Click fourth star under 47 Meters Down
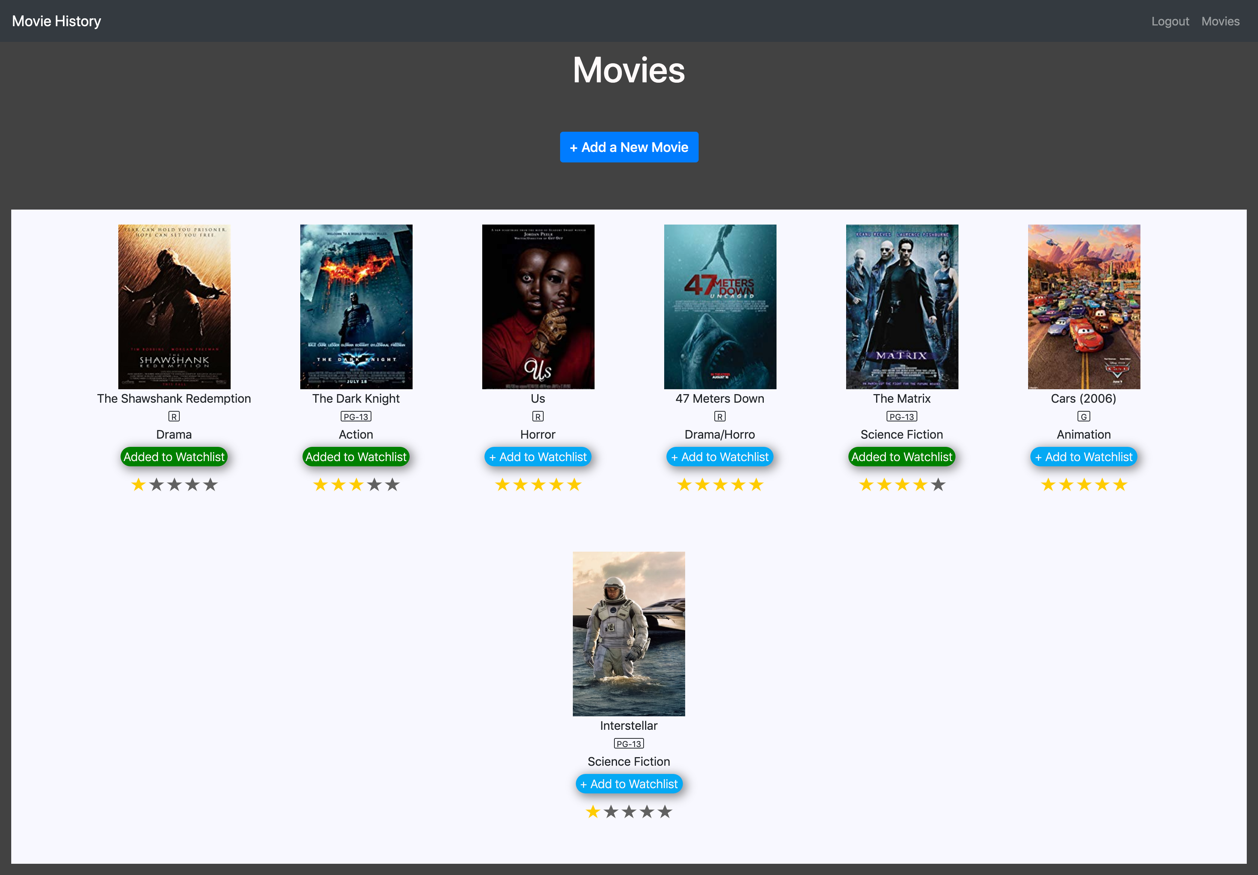This screenshot has width=1258, height=875. click(738, 485)
